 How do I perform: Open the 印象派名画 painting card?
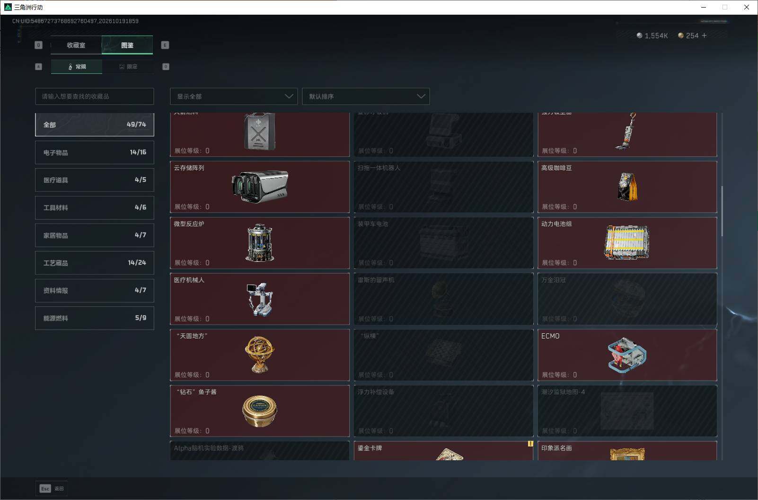coord(627,451)
